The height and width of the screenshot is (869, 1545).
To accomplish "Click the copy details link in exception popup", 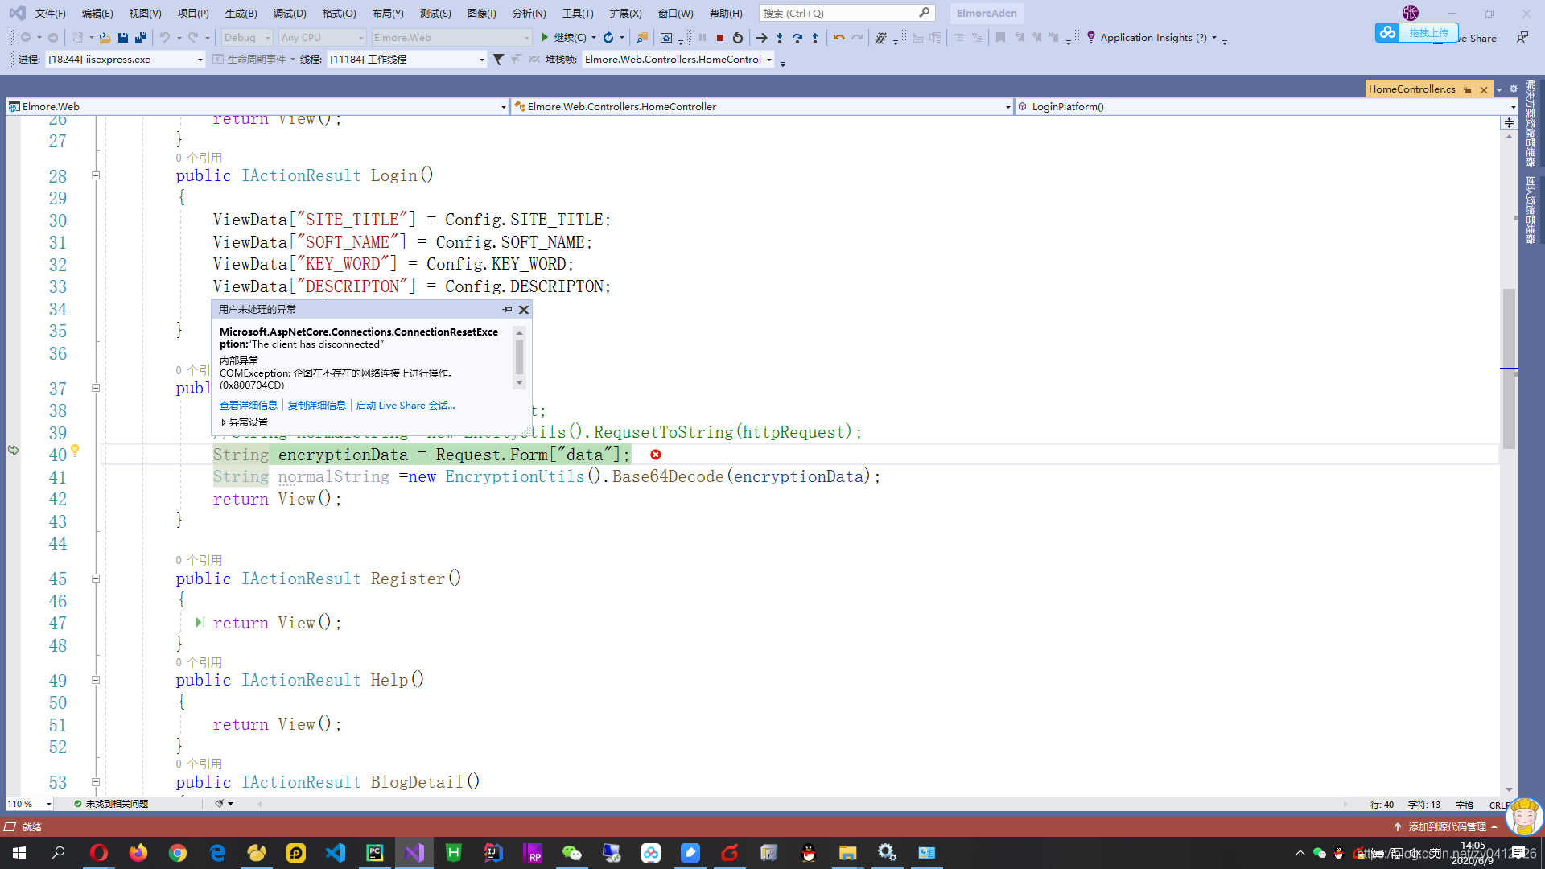I will pos(316,406).
